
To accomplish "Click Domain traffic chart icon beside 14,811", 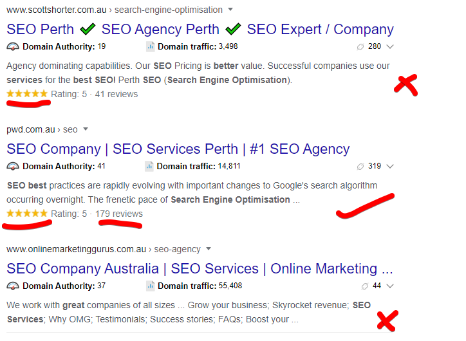I will pyautogui.click(x=149, y=167).
